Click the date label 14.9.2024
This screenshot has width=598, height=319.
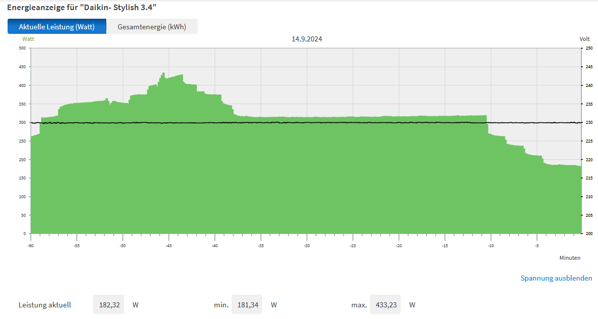(x=307, y=39)
